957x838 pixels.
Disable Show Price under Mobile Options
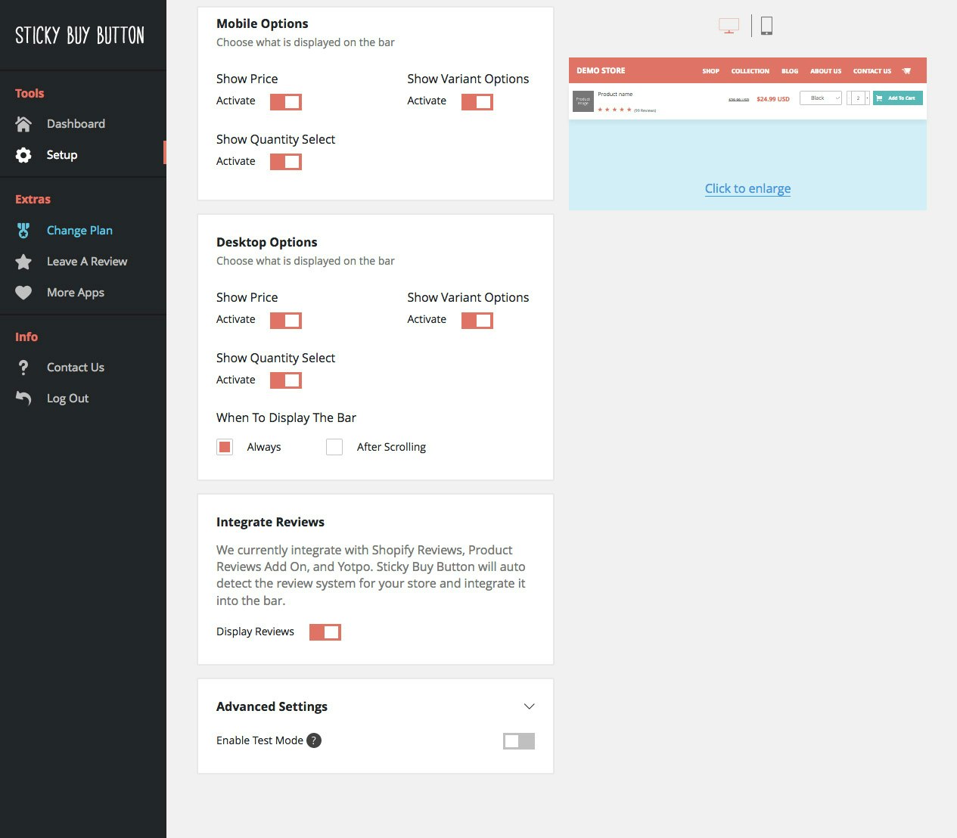[285, 101]
